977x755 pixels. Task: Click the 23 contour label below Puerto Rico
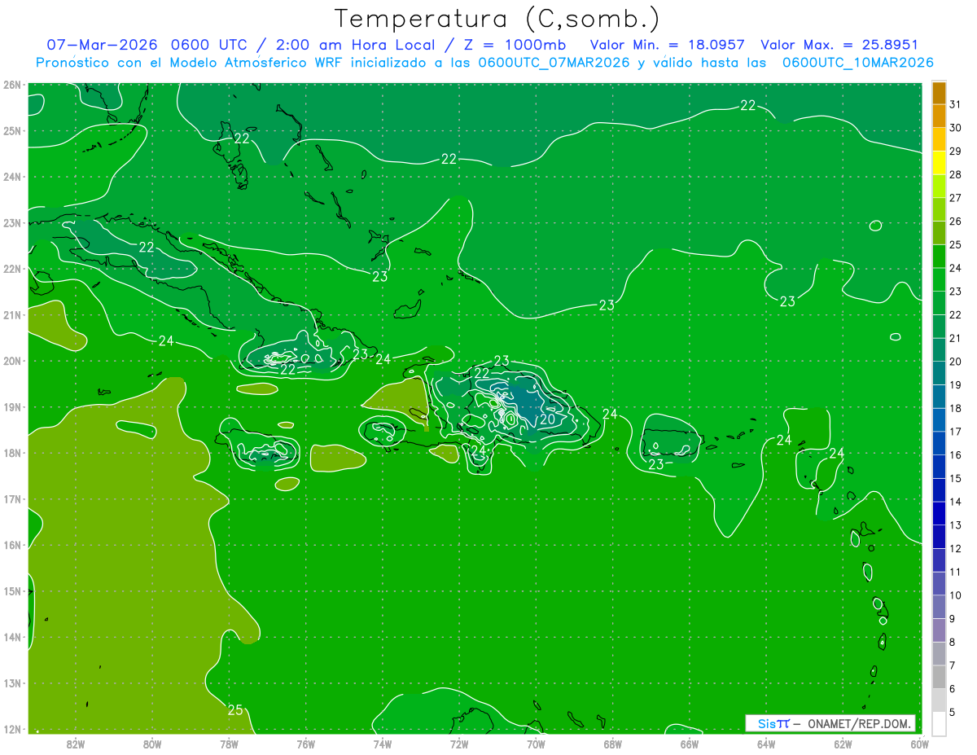point(656,464)
